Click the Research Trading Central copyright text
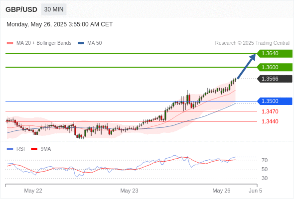The image size is (294, 199). [252, 43]
